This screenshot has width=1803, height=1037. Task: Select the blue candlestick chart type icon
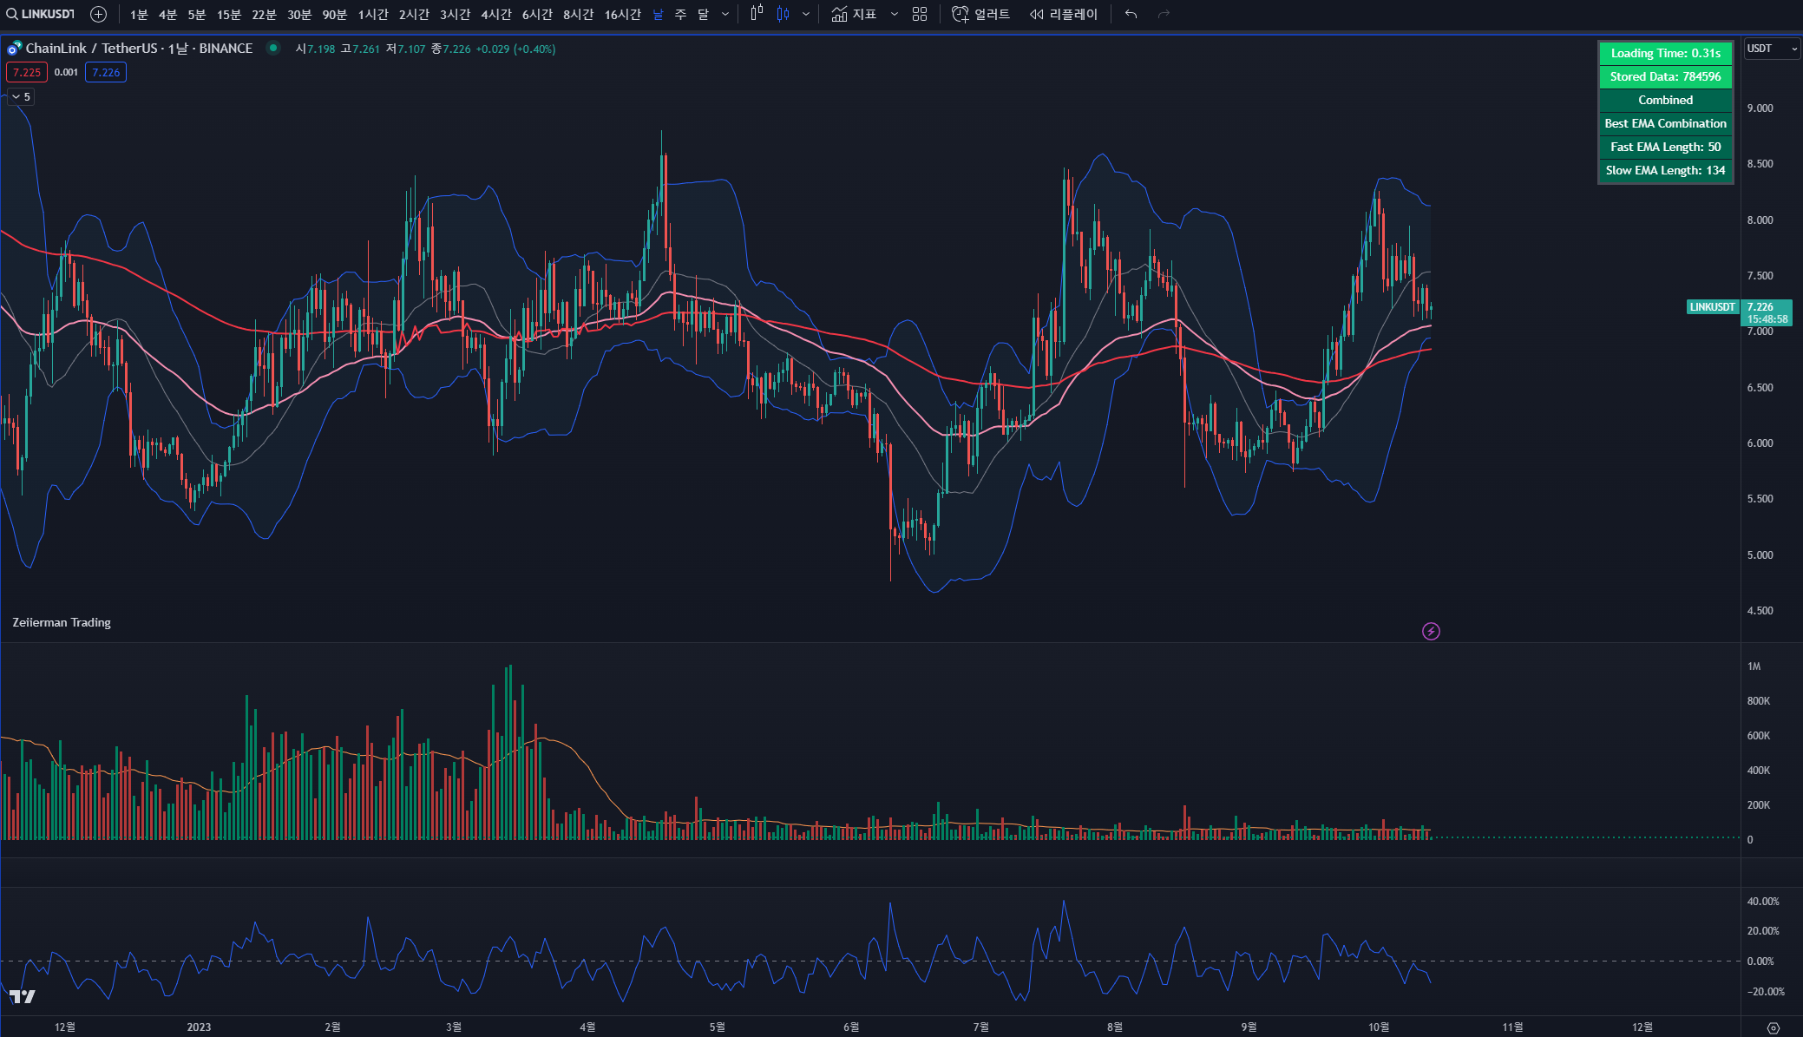(783, 14)
